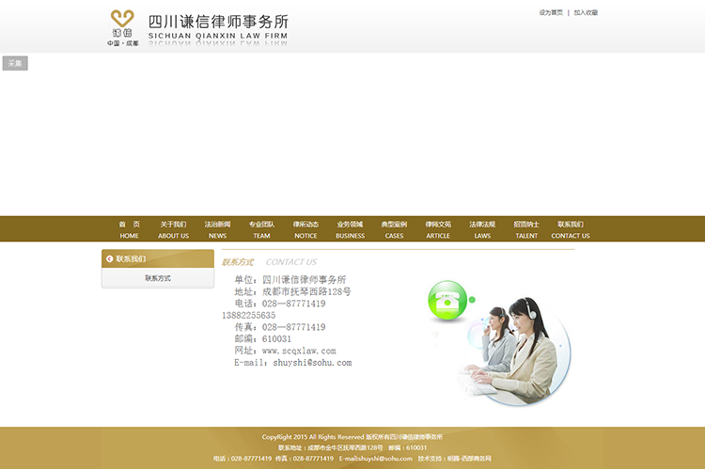Go to 招贤纳士 TALENT page
Screen dimensions: 705x469
526,229
